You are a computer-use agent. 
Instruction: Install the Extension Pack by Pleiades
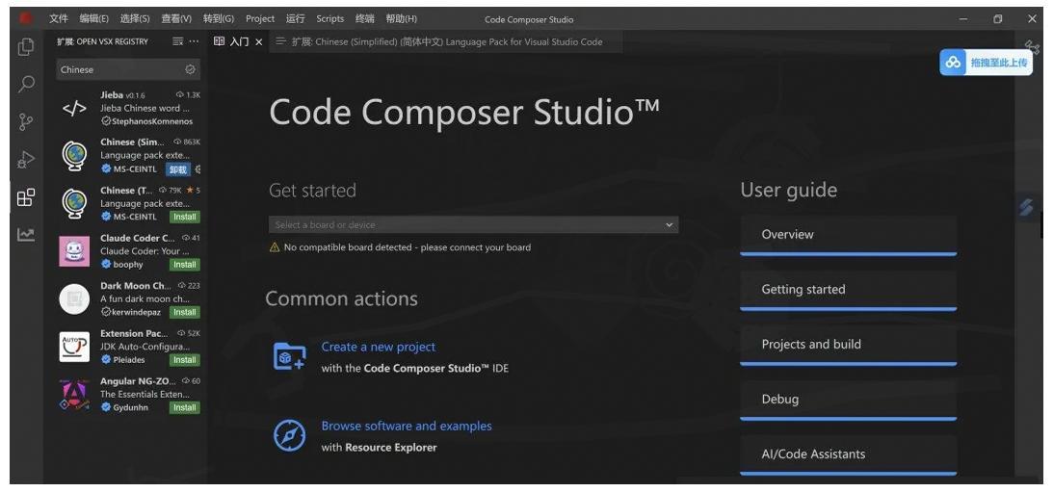(x=185, y=360)
